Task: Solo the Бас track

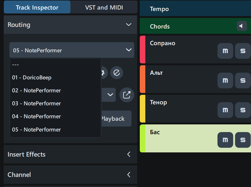Action: click(243, 140)
